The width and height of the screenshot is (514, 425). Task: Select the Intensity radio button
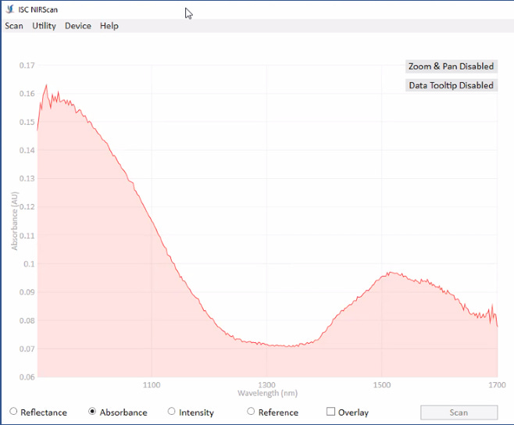pyautogui.click(x=171, y=411)
